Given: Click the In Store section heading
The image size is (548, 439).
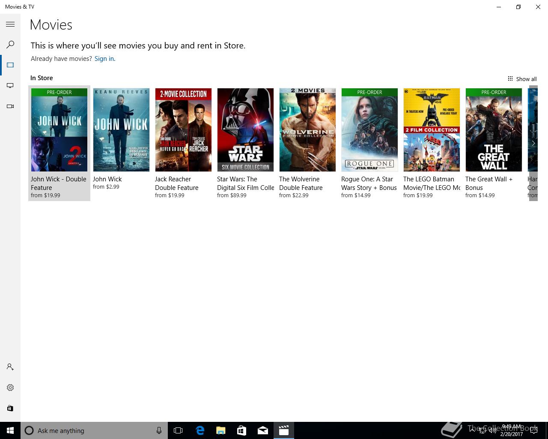Looking at the screenshot, I should [x=42, y=78].
